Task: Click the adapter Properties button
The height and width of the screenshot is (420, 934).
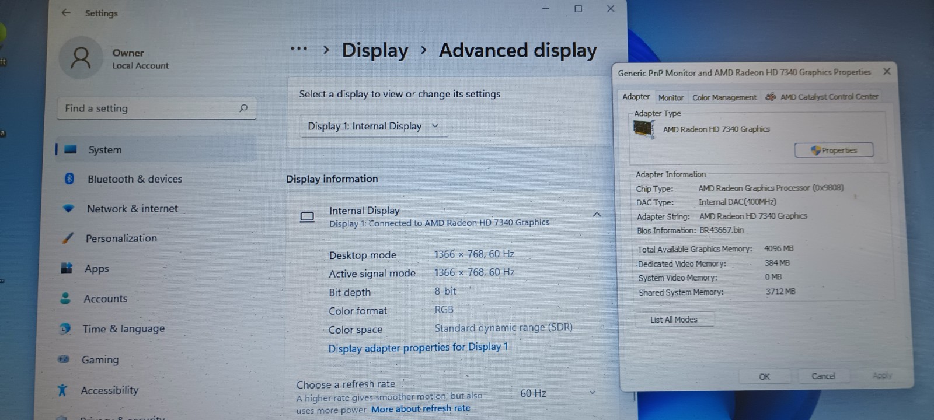Action: point(834,150)
